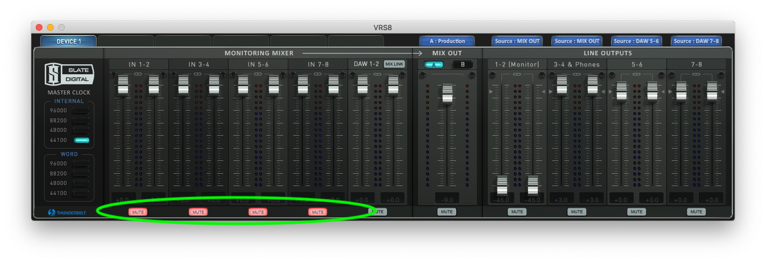766x262 pixels.
Task: Toggle the stereo link icon for IN 3-4
Action: tap(198, 74)
